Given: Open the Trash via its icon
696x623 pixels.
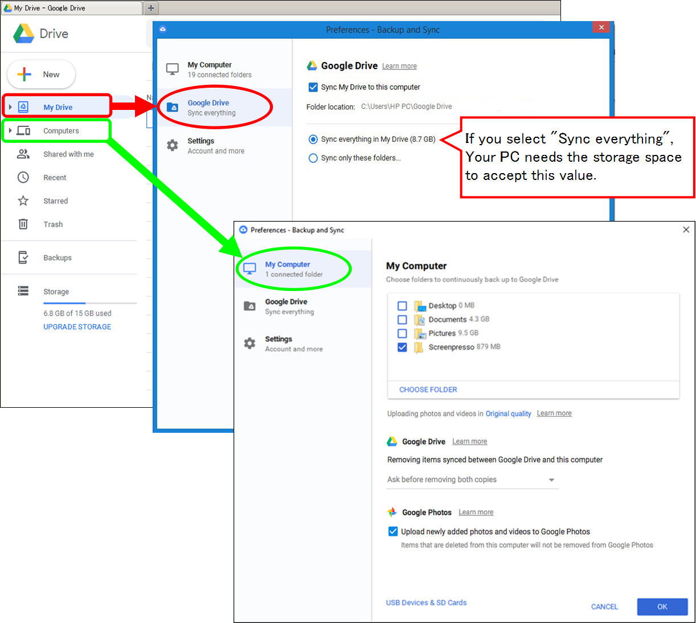Looking at the screenshot, I should [x=23, y=224].
